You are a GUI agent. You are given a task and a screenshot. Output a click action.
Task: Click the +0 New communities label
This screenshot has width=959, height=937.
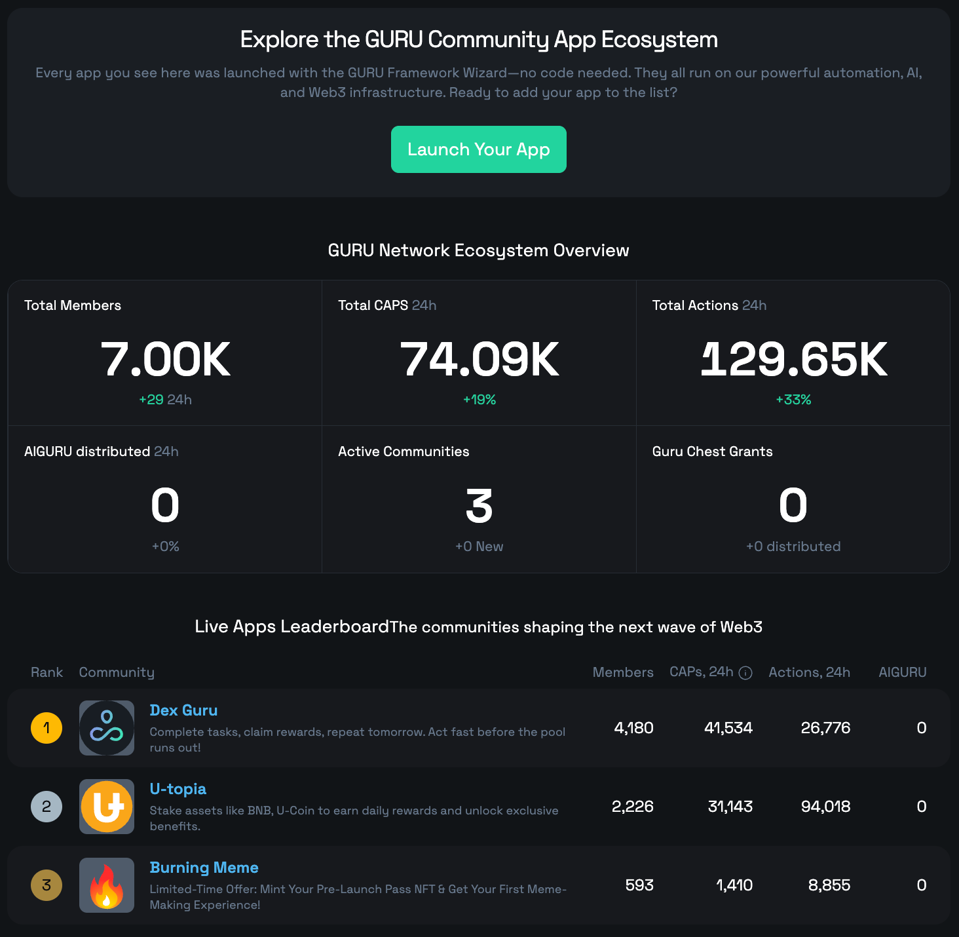(479, 546)
